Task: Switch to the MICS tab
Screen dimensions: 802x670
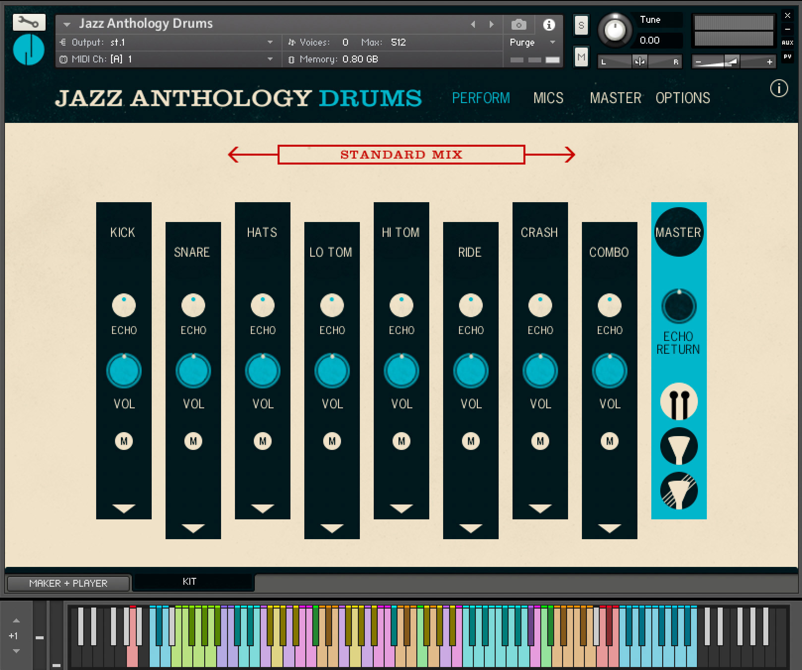Action: [548, 98]
